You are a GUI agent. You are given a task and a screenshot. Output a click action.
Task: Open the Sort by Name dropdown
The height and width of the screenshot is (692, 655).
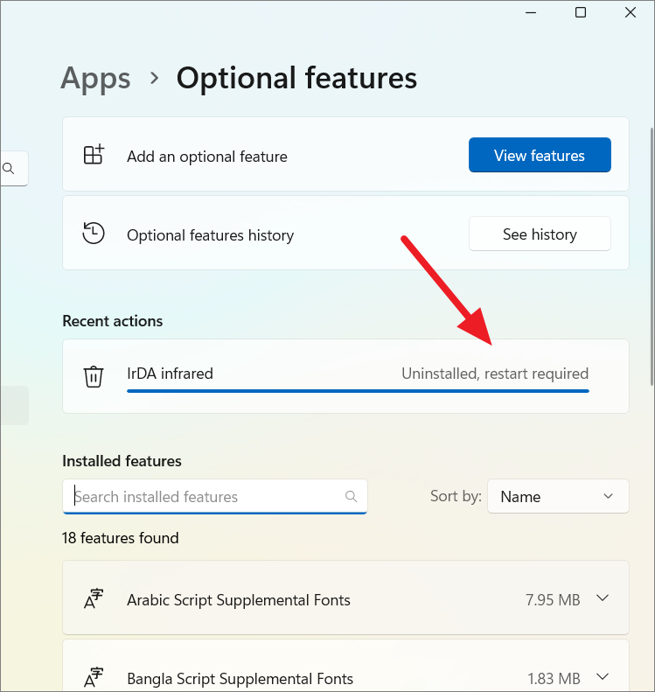pos(557,496)
